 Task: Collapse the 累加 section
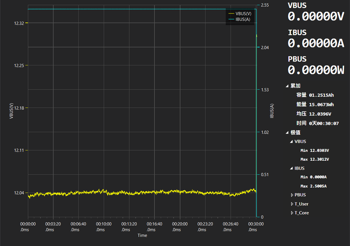[x=287, y=86]
